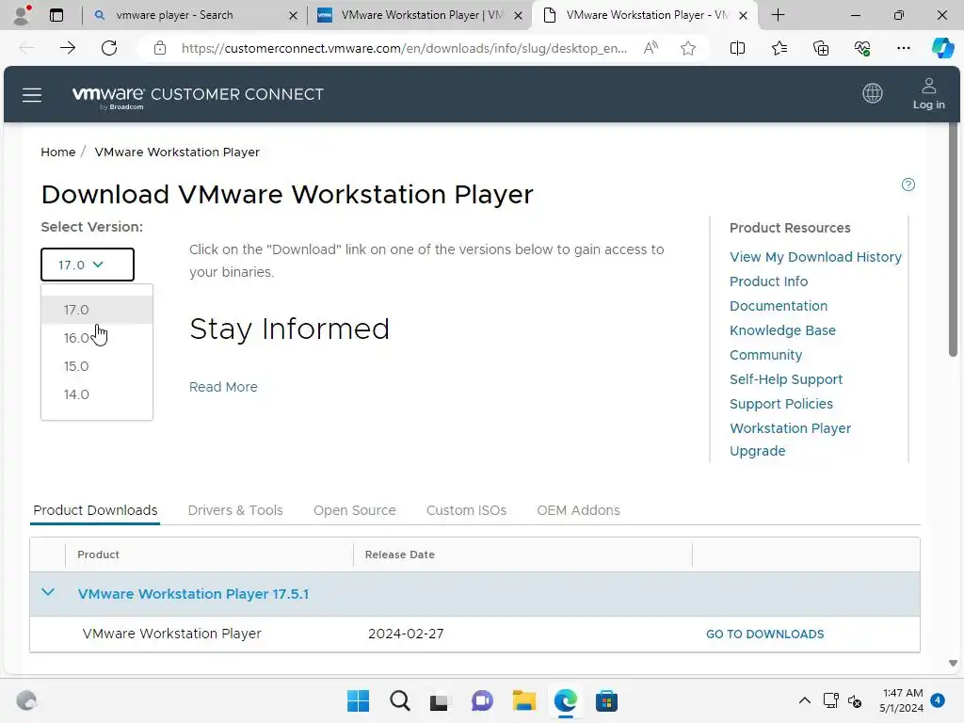964x723 pixels.
Task: Click the Home breadcrumb link
Action: (x=57, y=152)
